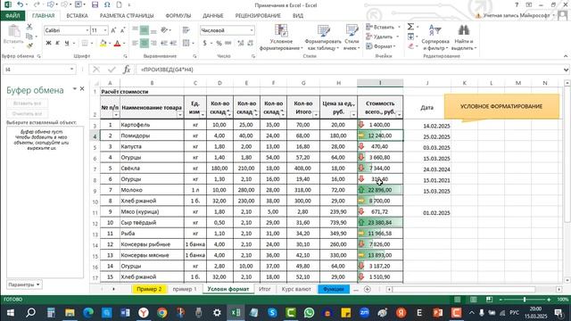This screenshot has height=321, width=571.
Task: Open the Calibri font name dropdown
Action: tap(87, 30)
